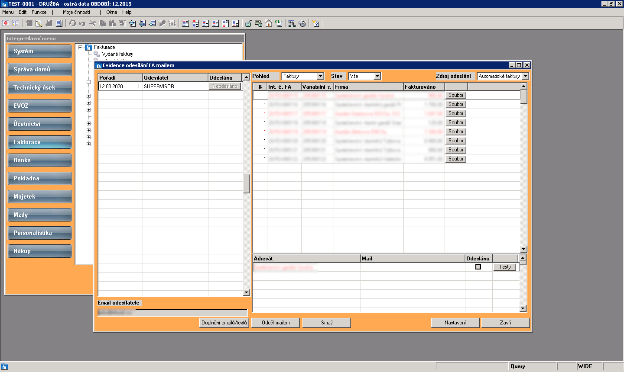Open the Stav dropdown showing Vše
Screen dimensions: 624x372
pos(377,76)
